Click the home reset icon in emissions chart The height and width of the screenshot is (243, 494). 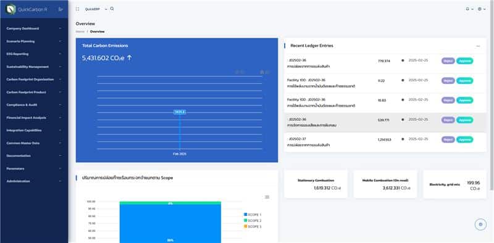click(x=262, y=72)
